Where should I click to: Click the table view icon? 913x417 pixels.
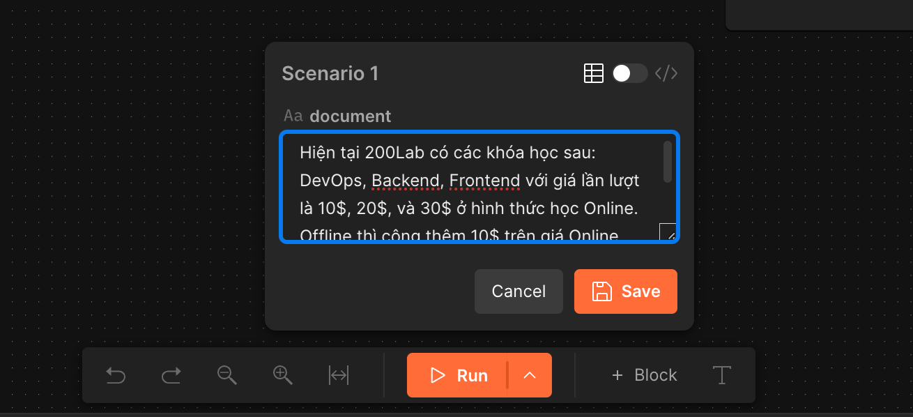[x=593, y=73]
